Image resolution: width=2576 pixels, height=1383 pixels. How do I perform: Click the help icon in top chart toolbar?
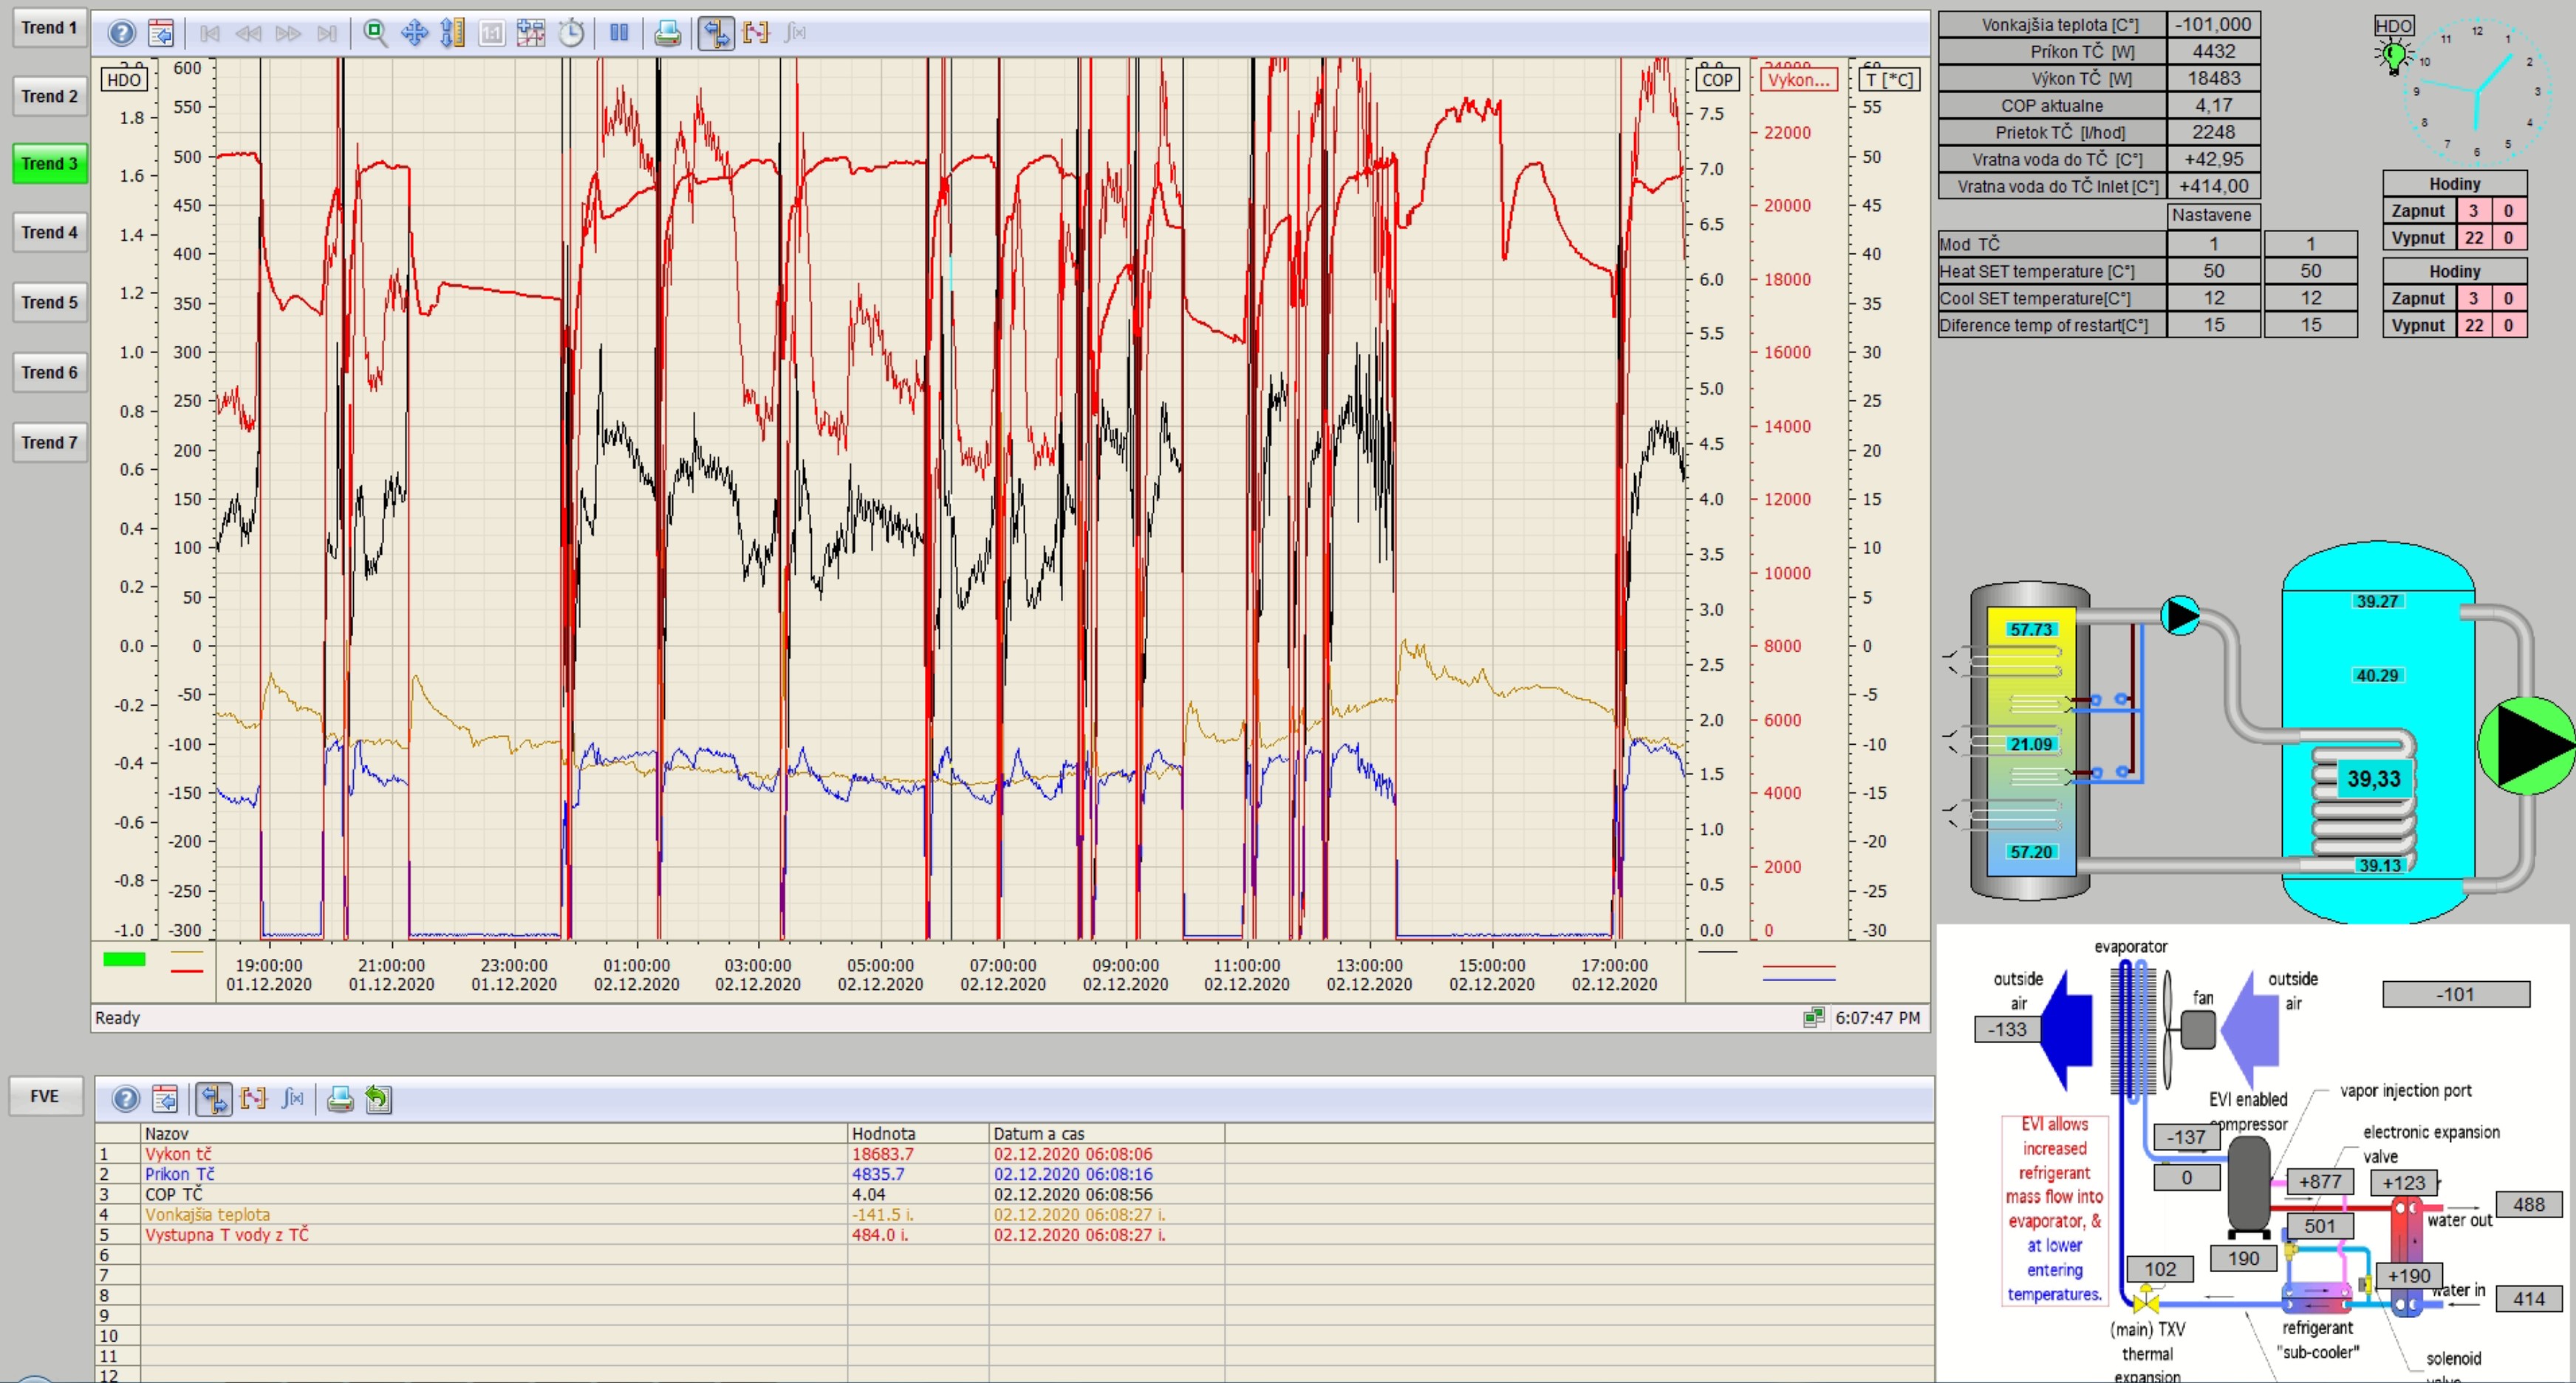point(122,33)
